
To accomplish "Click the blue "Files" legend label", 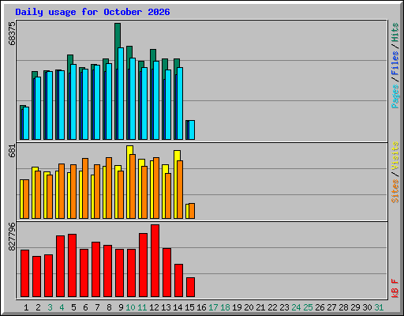I will (x=395, y=63).
